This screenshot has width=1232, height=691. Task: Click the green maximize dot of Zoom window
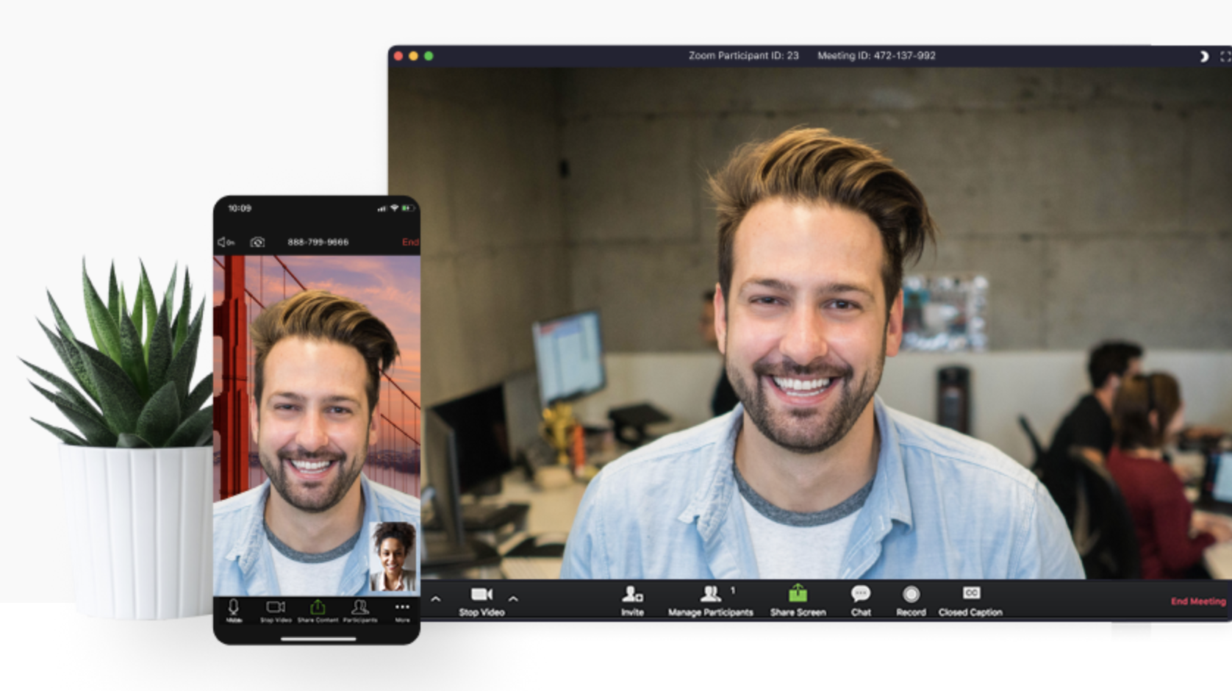429,56
